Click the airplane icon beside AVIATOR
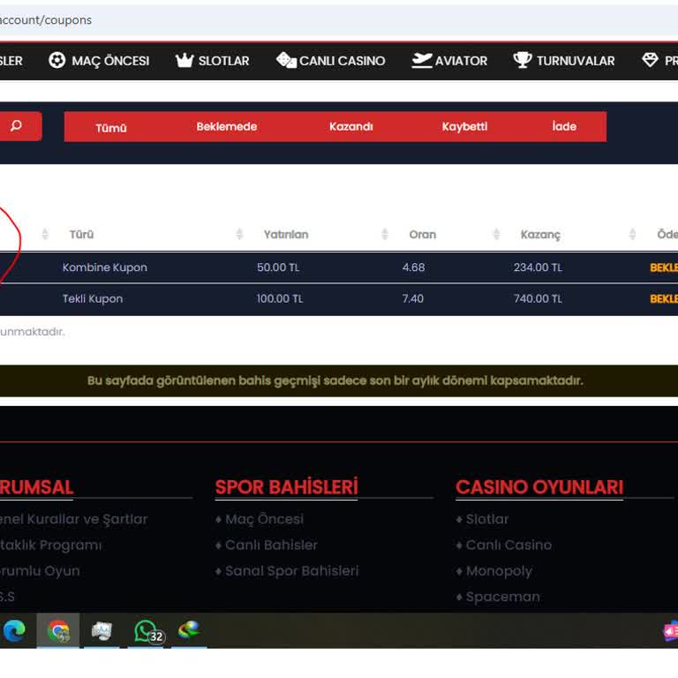Screen dimensions: 678x678 coord(422,60)
